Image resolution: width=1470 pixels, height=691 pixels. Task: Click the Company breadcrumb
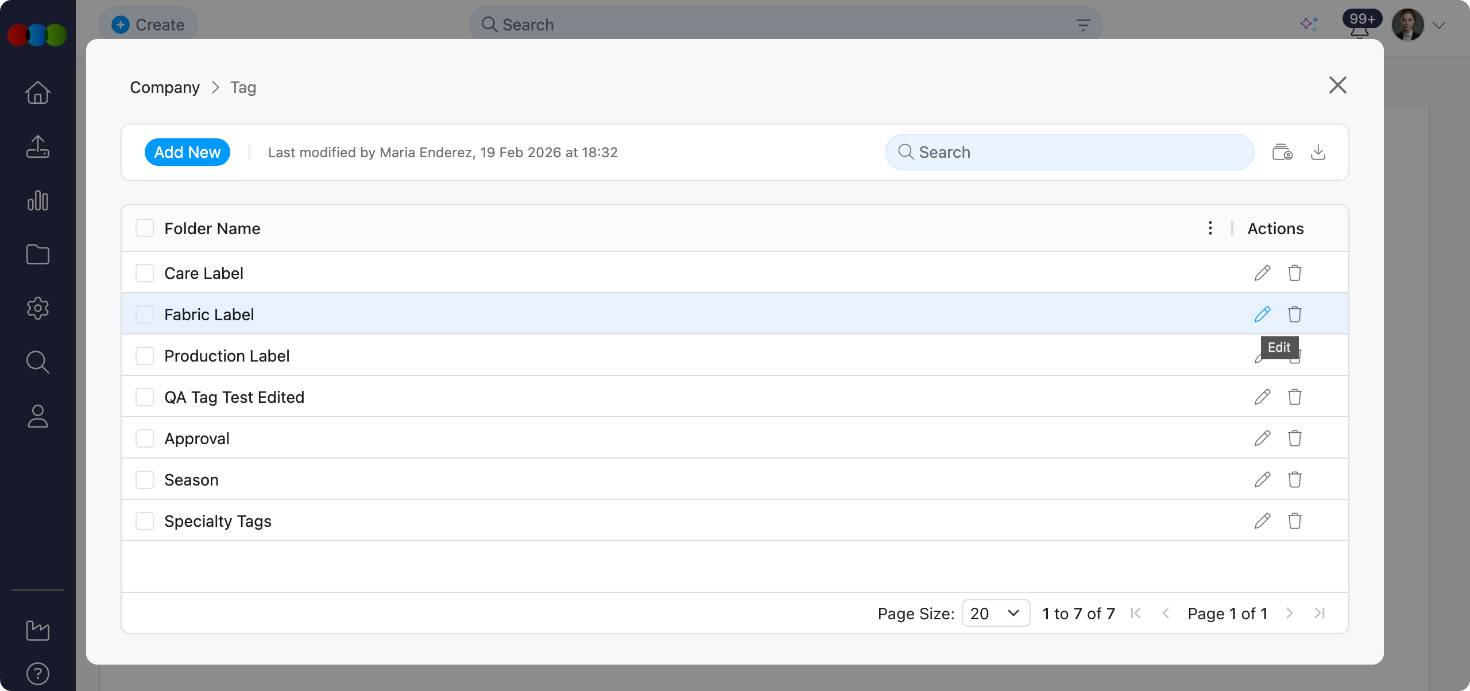pos(165,87)
